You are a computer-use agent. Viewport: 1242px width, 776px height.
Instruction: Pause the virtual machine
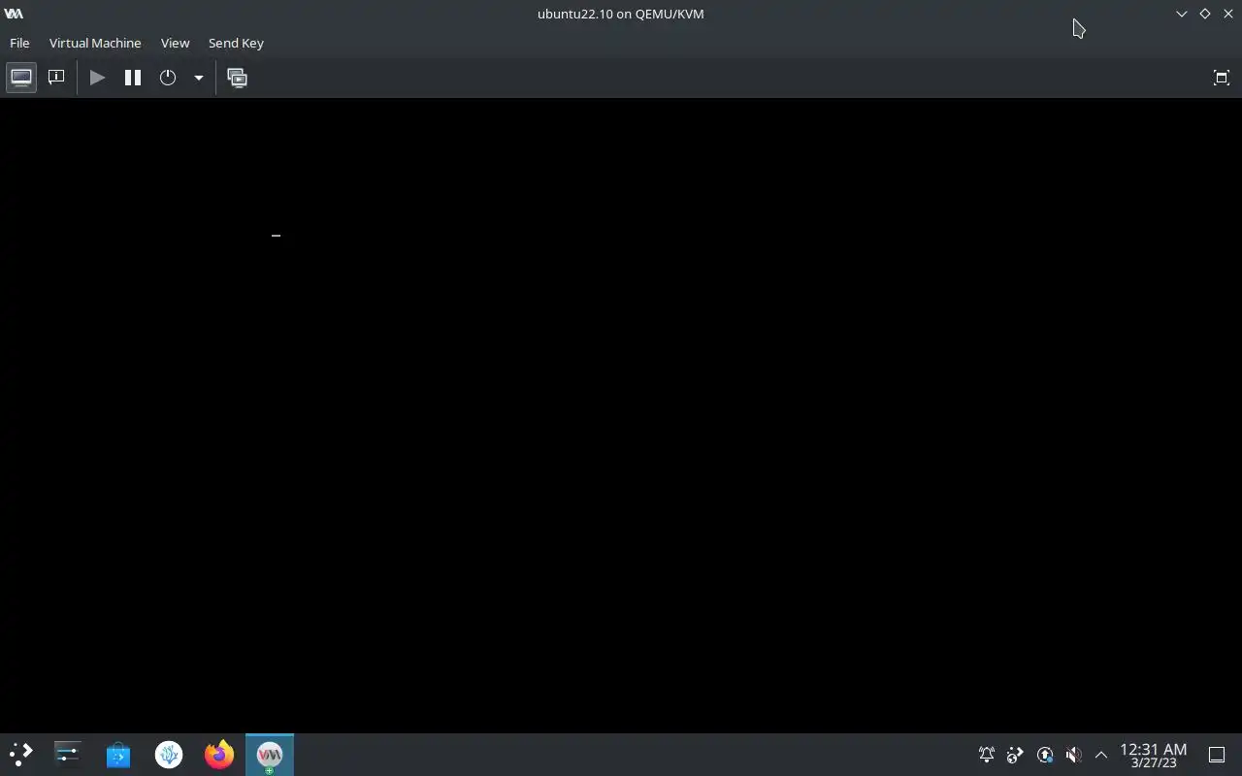(x=133, y=78)
